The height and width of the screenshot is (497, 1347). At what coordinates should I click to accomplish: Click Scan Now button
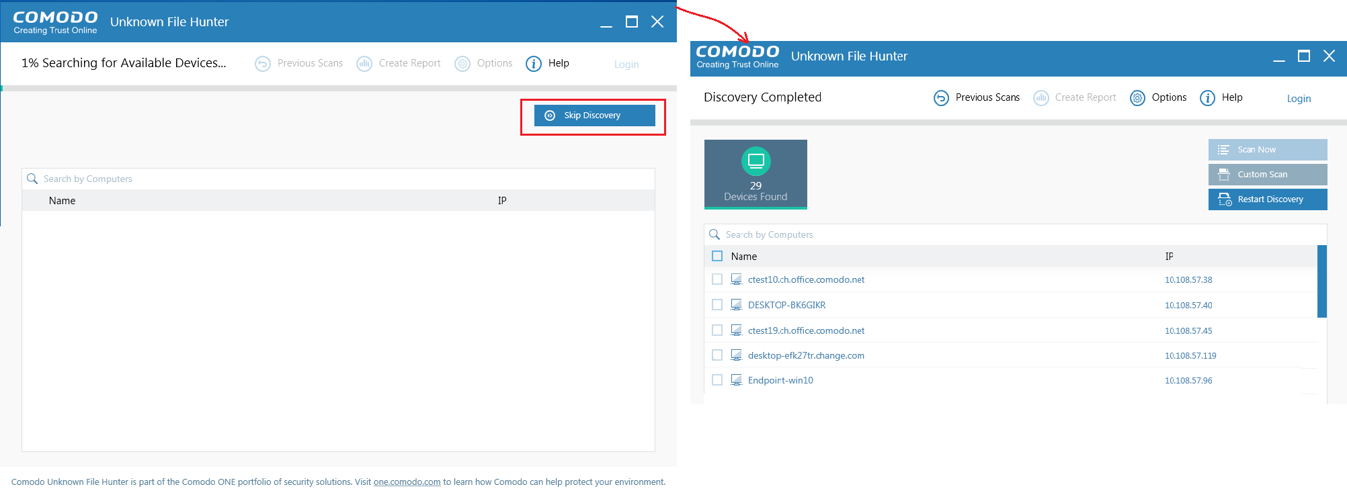click(1268, 150)
